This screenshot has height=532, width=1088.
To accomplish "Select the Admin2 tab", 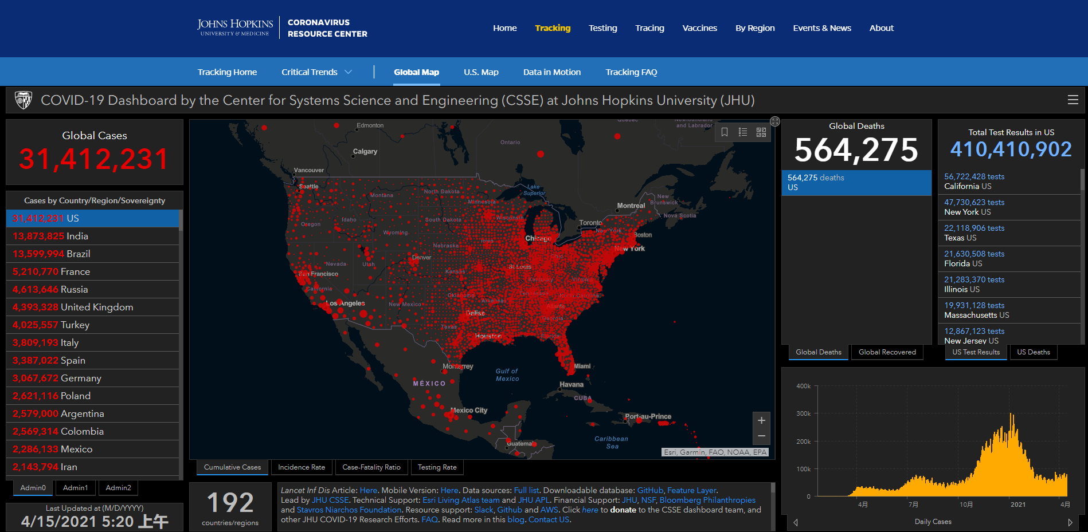I will pos(119,488).
